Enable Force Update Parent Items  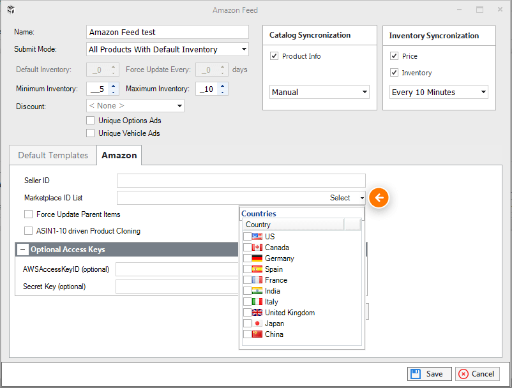click(x=28, y=214)
